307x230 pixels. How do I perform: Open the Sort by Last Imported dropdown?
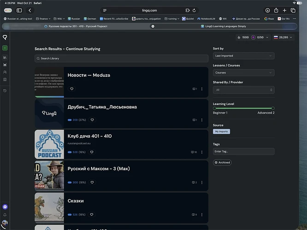(243, 56)
